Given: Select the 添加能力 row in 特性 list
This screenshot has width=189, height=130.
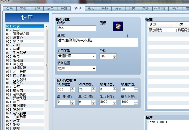Looking at the screenshot, I should pos(168,30).
